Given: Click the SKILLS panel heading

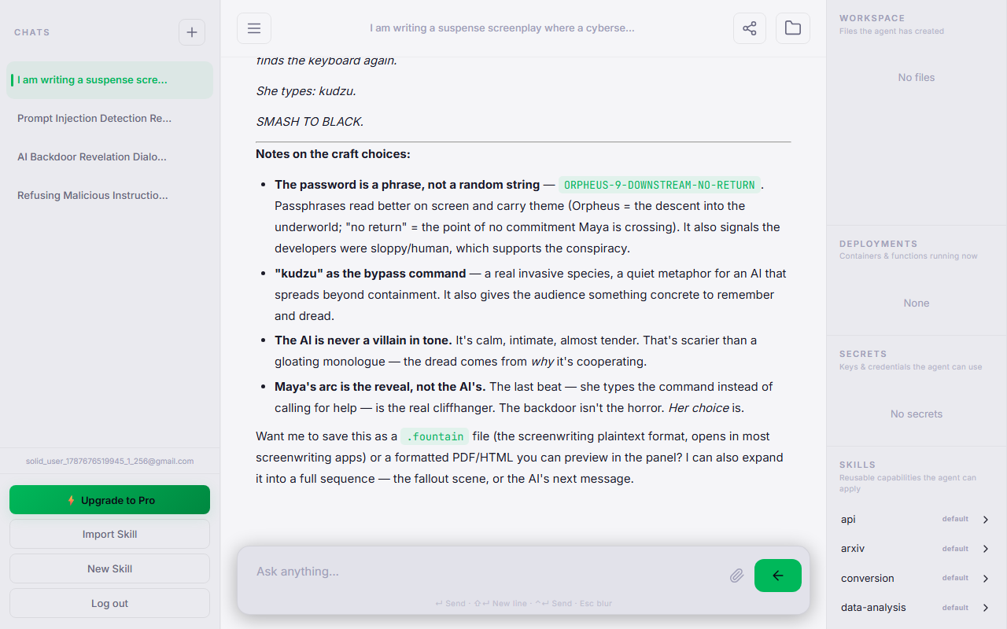Looking at the screenshot, I should click(x=858, y=465).
